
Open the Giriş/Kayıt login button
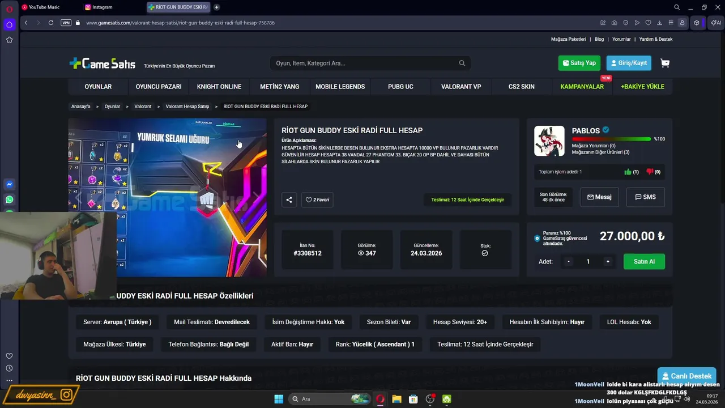click(629, 63)
